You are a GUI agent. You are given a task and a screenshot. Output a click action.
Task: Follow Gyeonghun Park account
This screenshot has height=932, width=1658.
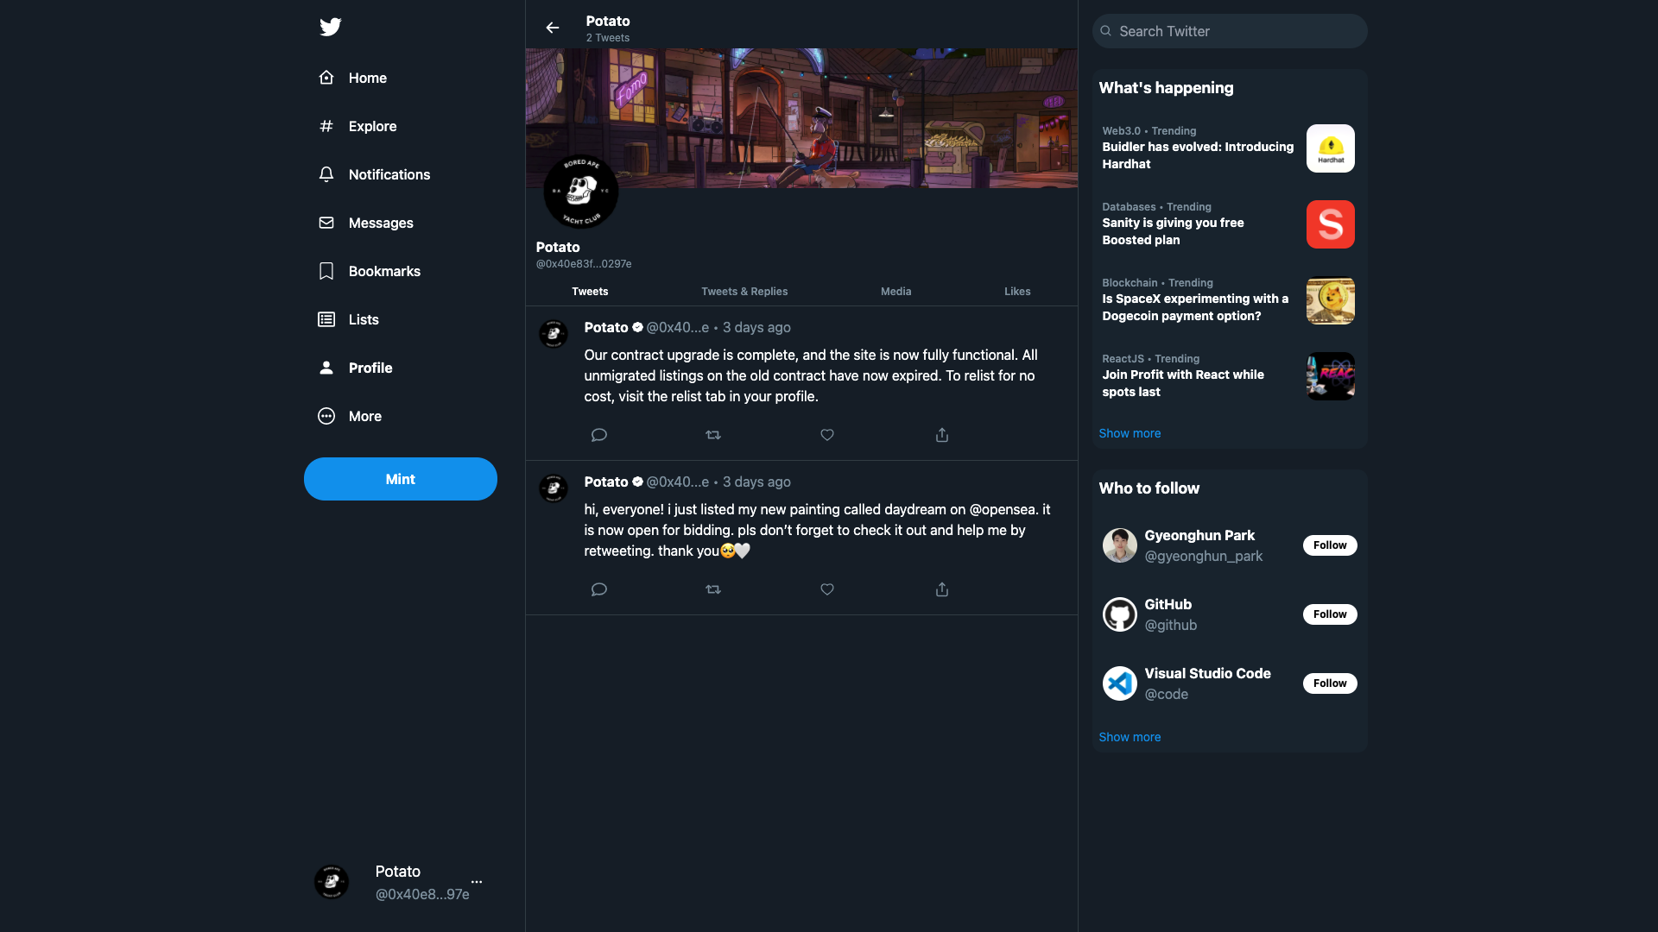click(1330, 545)
